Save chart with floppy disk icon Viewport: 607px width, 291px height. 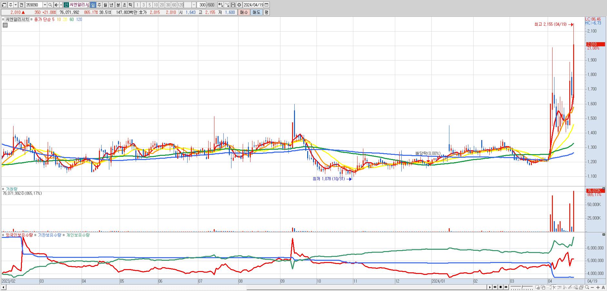[x=233, y=5]
